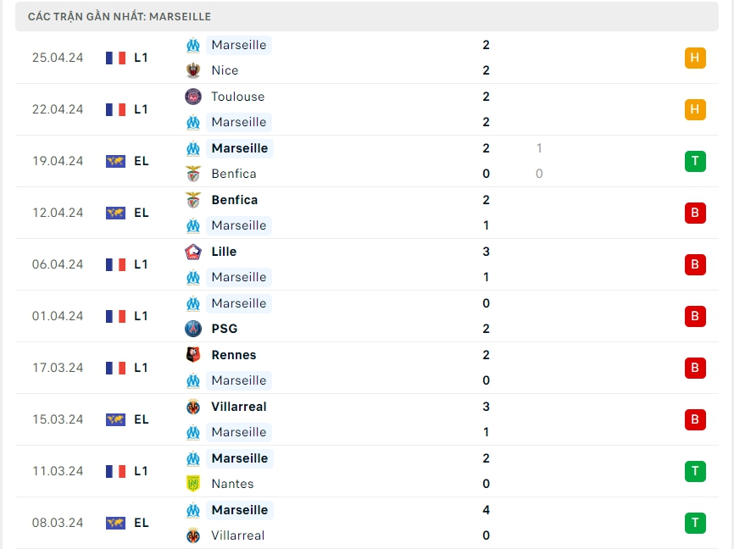The height and width of the screenshot is (549, 734).
Task: Click the orange H badge for Marseille–Nice
Action: point(695,58)
